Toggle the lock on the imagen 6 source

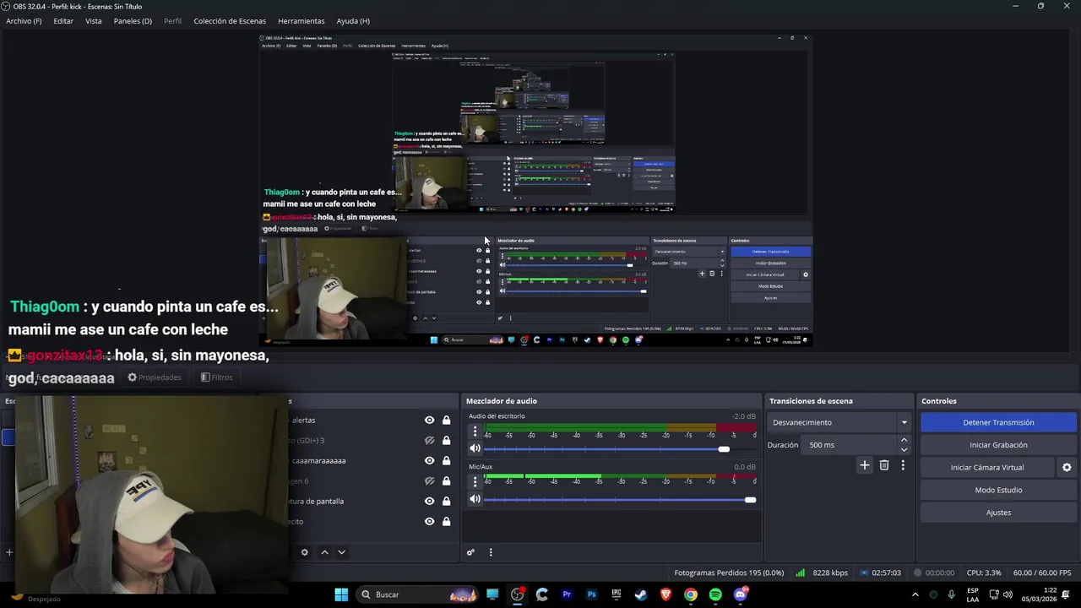tap(446, 481)
